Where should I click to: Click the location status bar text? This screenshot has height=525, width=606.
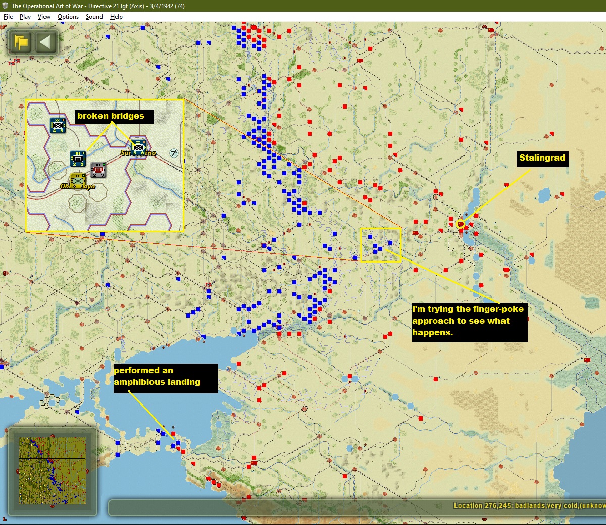tap(529, 505)
